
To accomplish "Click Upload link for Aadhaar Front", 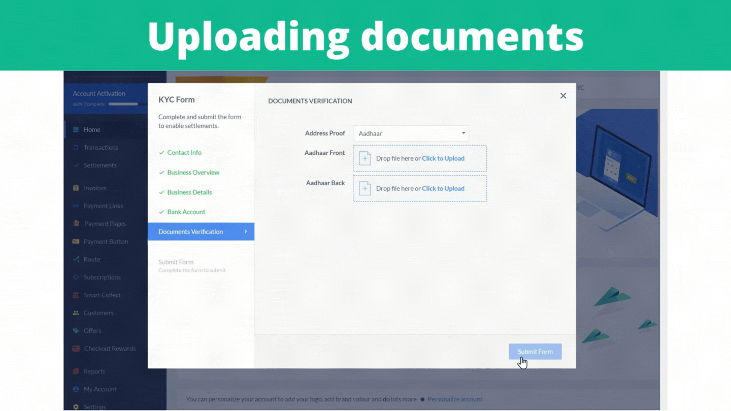I will click(443, 158).
